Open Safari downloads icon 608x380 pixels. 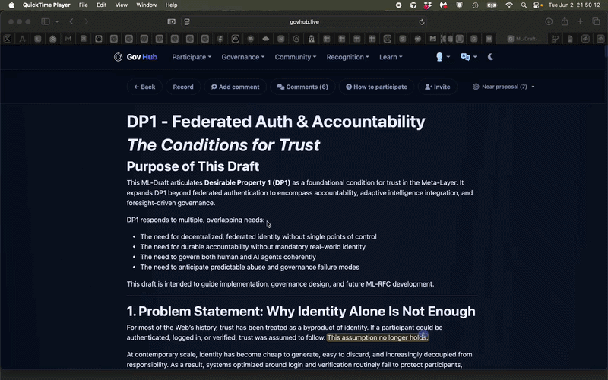[x=549, y=22]
